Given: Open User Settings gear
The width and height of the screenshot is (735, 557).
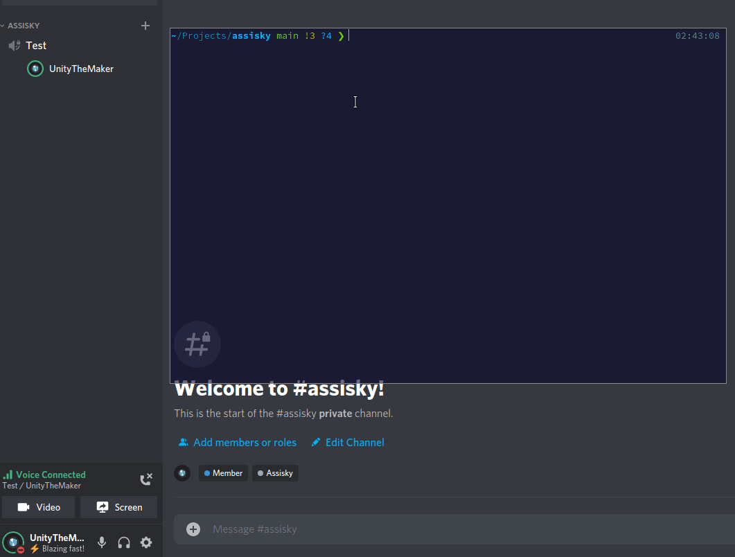Looking at the screenshot, I should coord(146,542).
